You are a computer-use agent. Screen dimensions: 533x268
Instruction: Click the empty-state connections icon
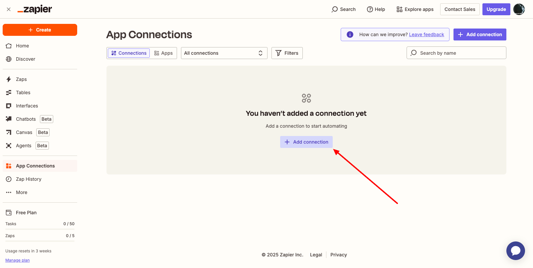pos(306,98)
